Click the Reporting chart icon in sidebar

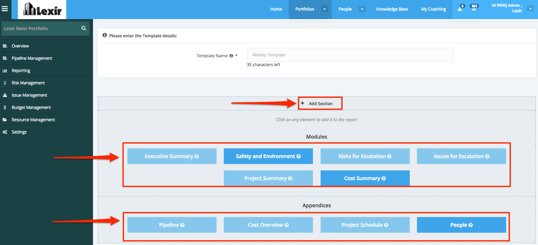(5, 70)
